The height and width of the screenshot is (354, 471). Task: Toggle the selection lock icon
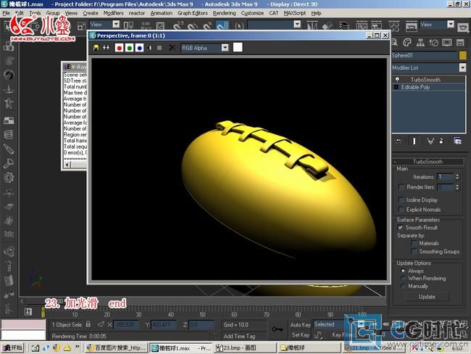pos(88,324)
